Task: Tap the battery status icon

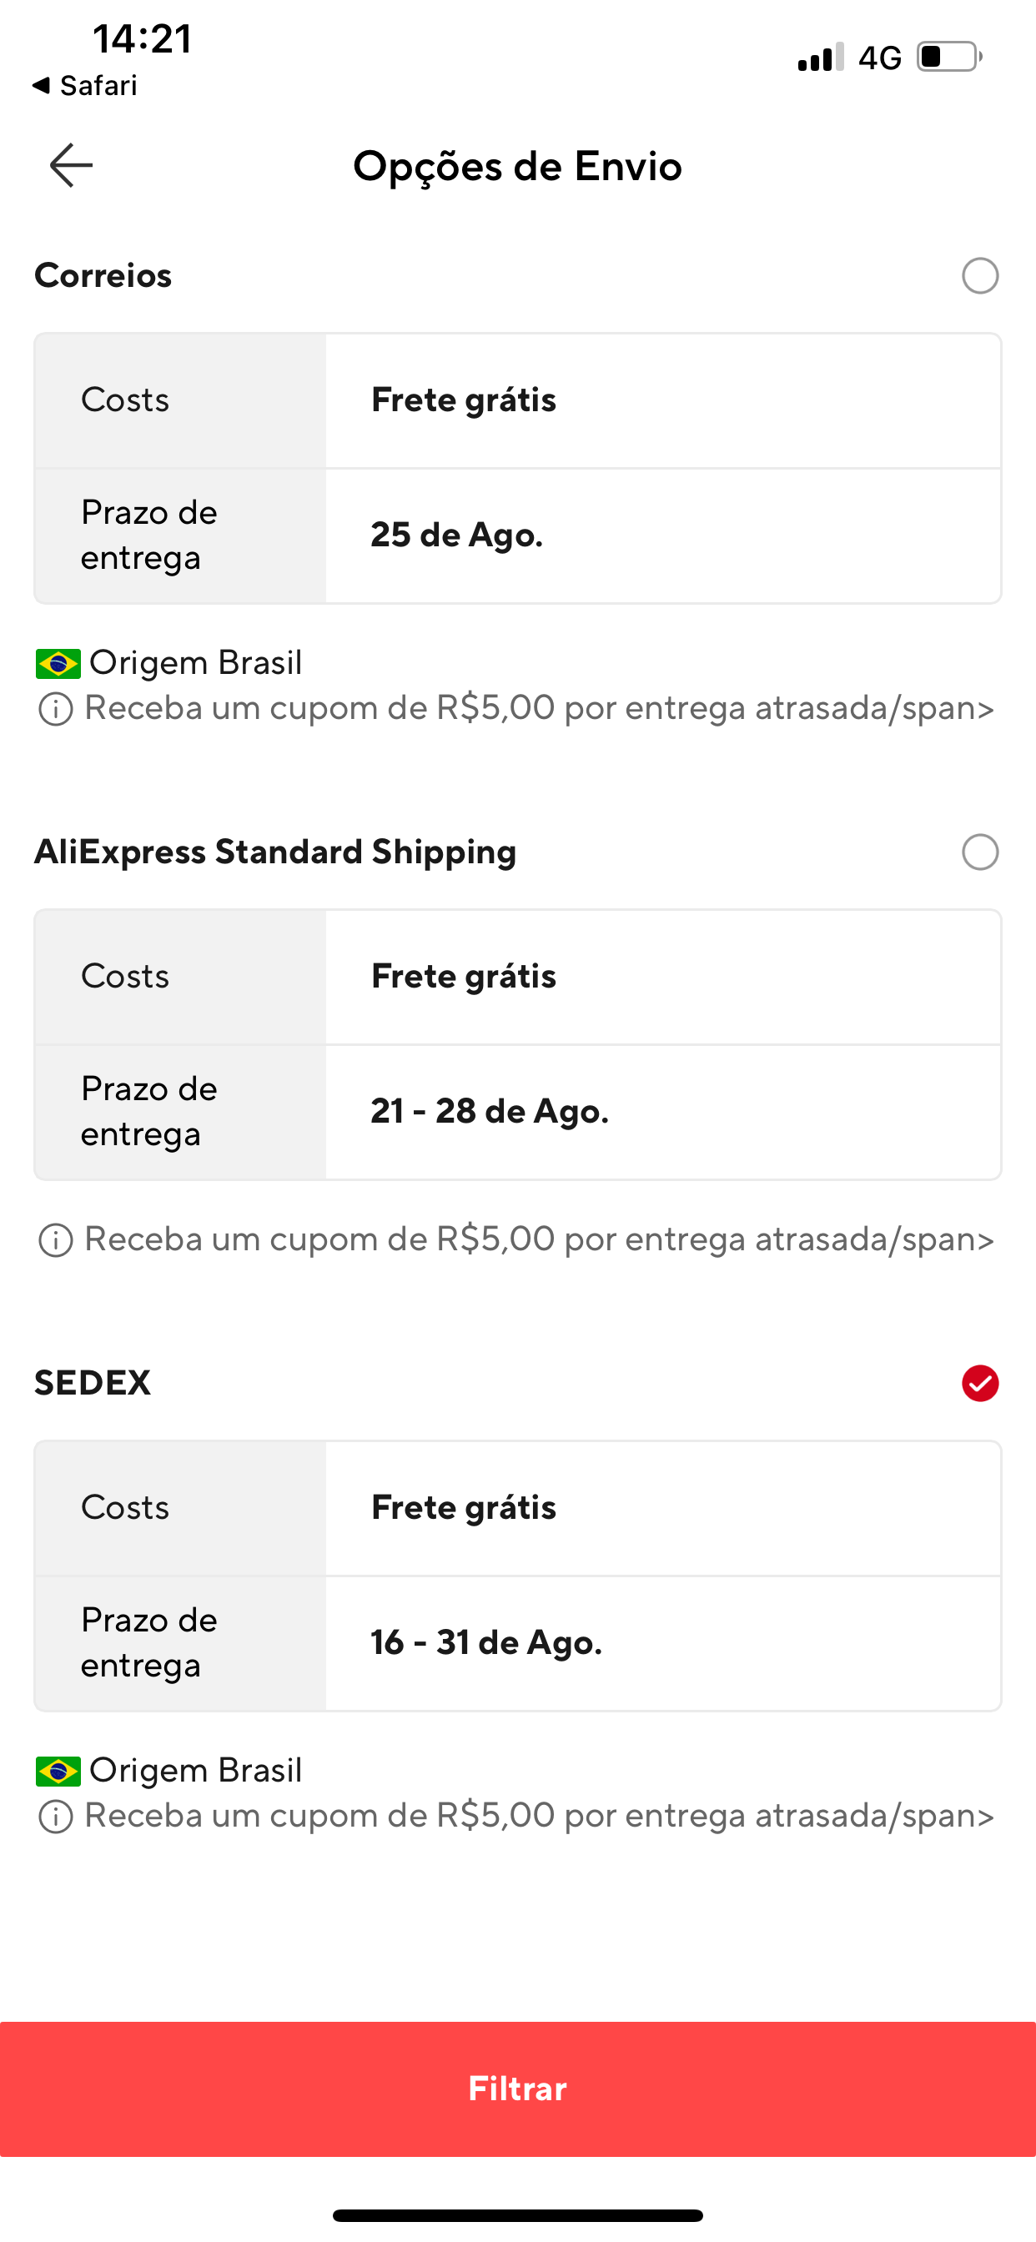Action: [949, 58]
